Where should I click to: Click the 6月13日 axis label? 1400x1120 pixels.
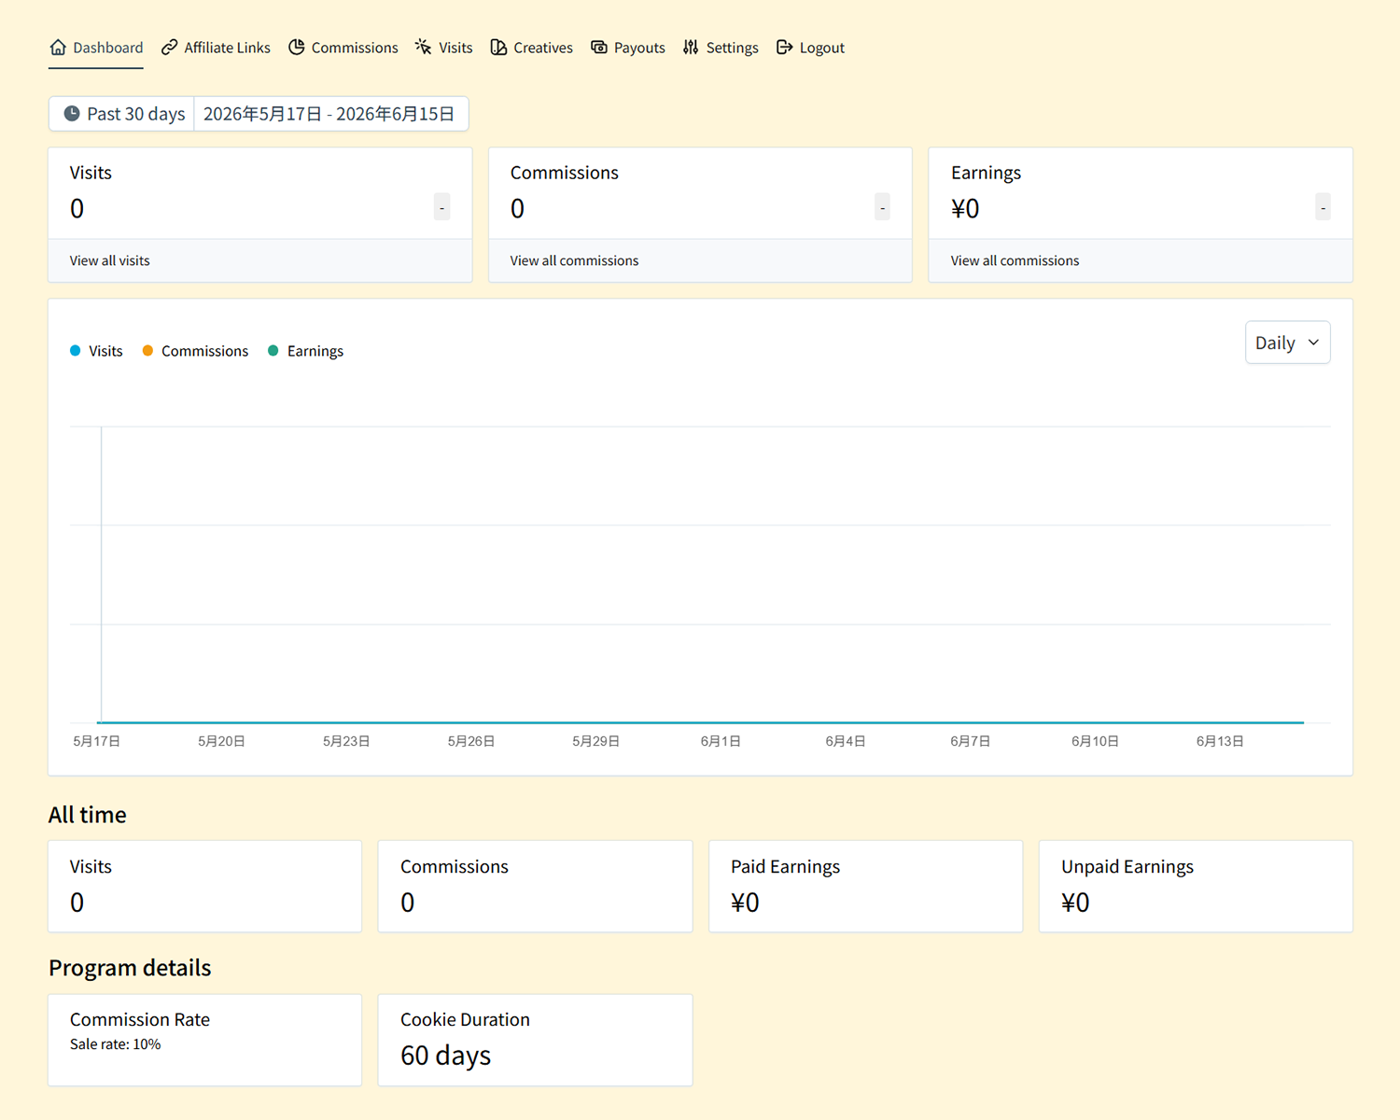[1220, 741]
